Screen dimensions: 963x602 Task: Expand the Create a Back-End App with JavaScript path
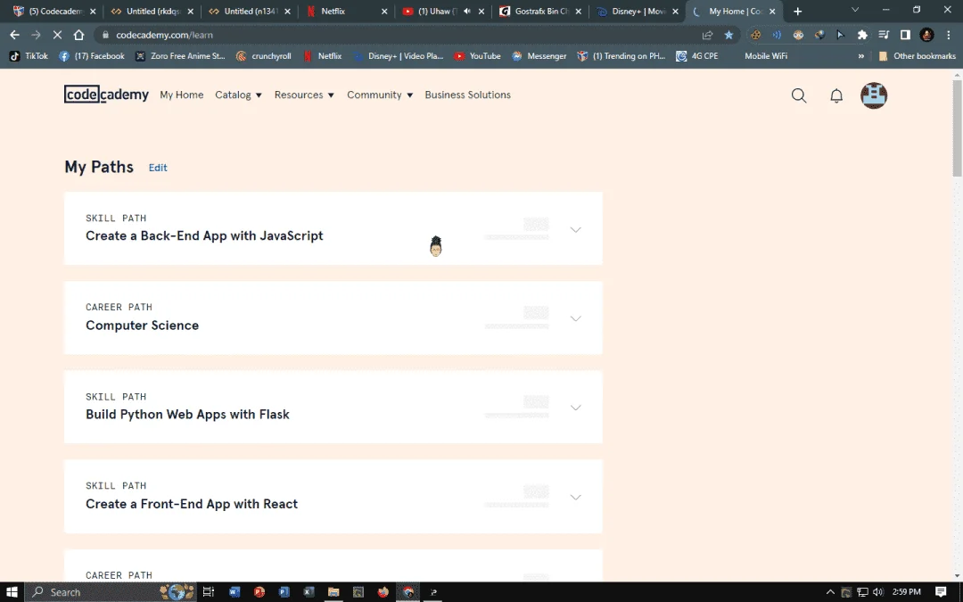(x=575, y=229)
